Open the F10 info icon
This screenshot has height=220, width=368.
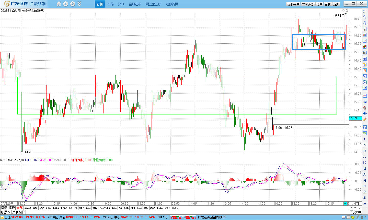(x=365, y=59)
